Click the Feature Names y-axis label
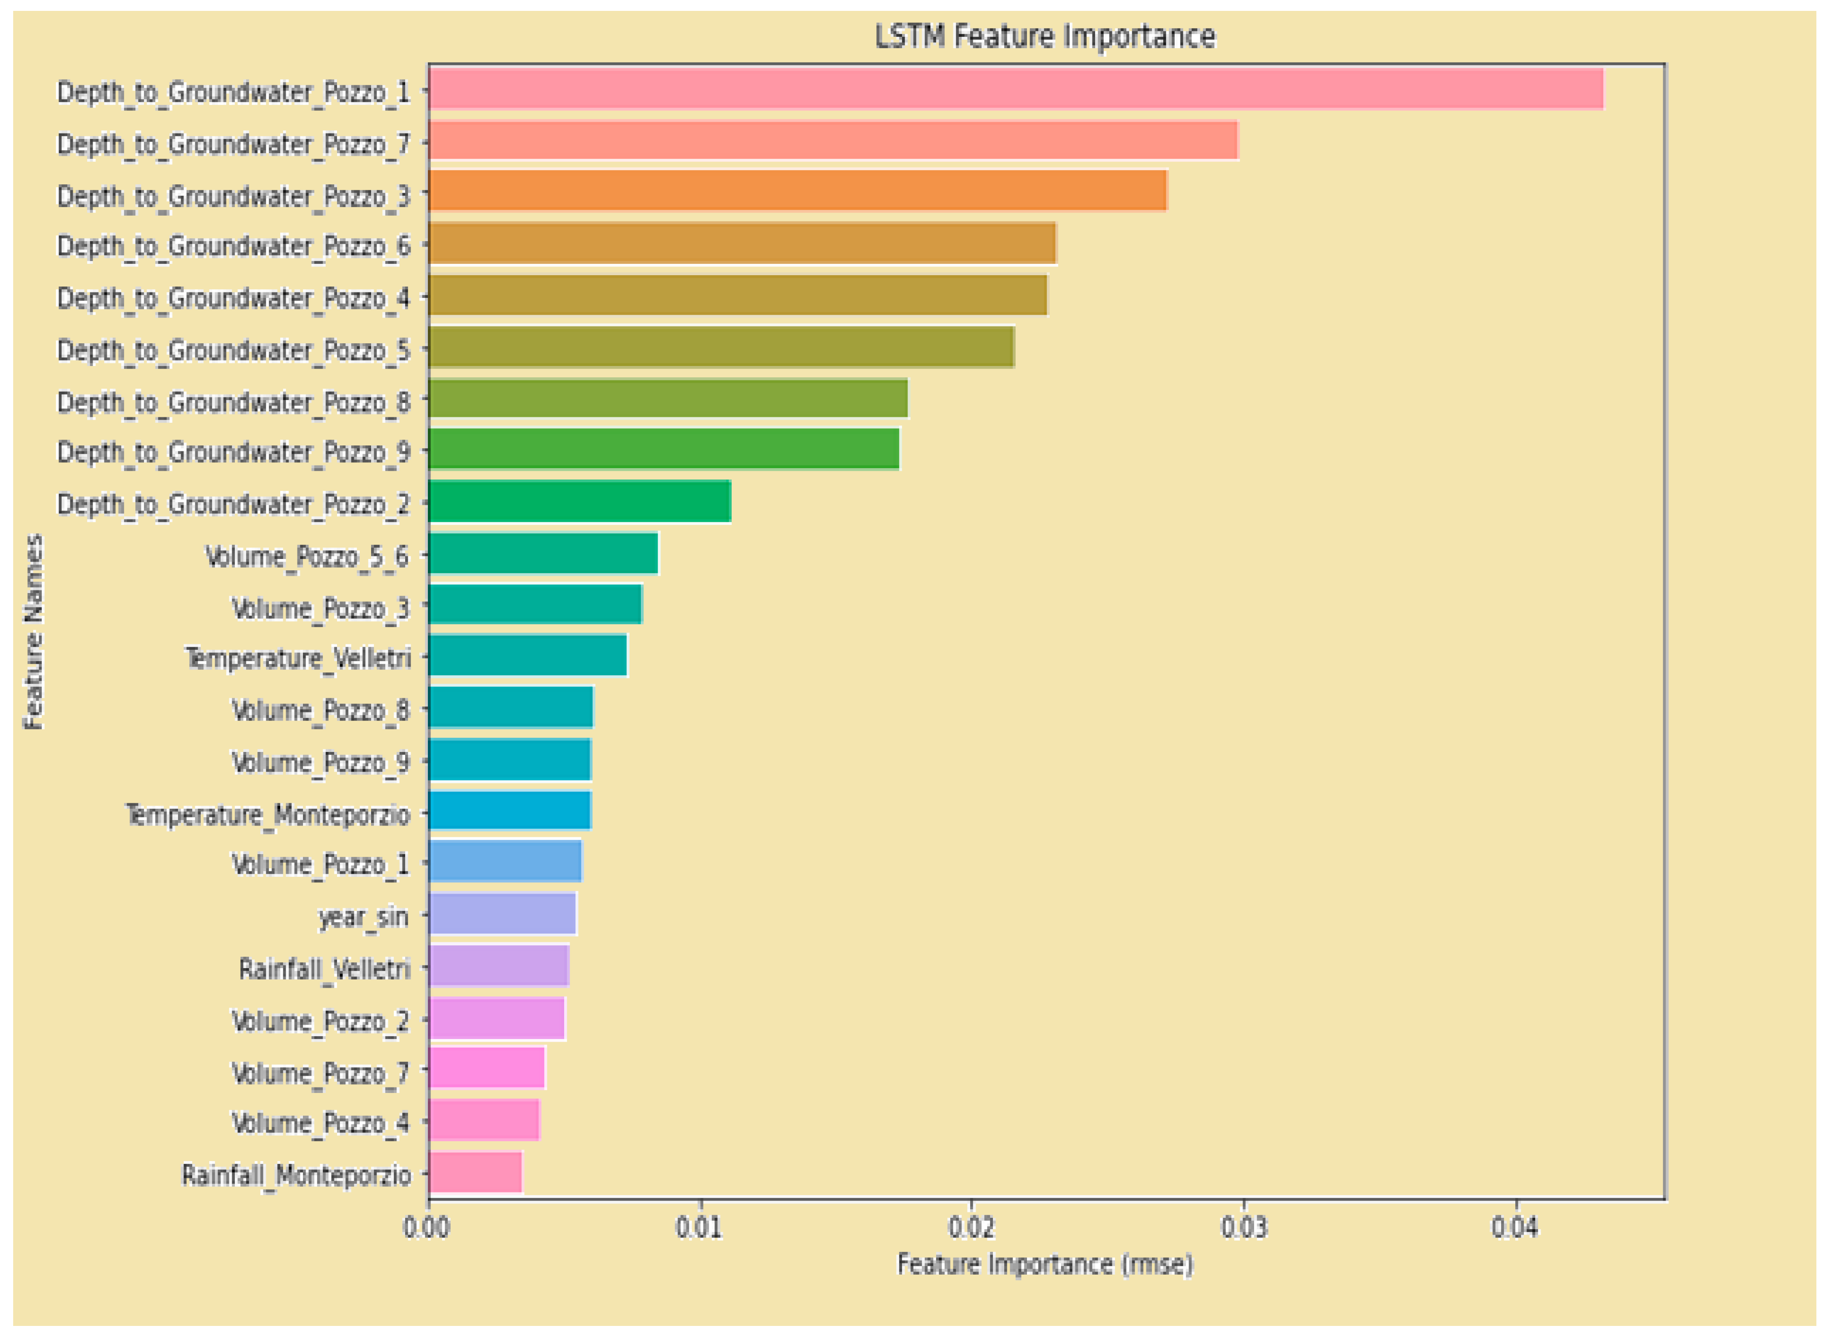Screen dimensions: 1835x1340 (x=33, y=632)
